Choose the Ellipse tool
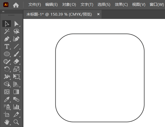 pyautogui.click(x=7, y=54)
